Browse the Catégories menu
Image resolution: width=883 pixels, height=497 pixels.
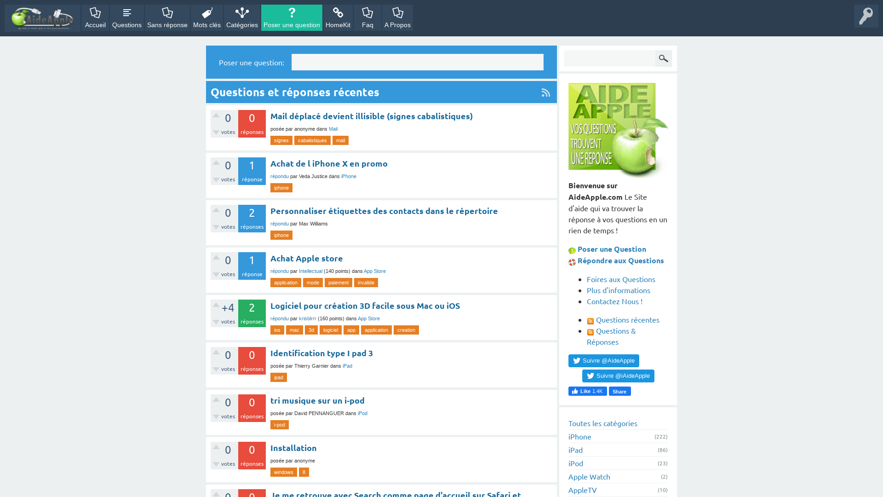[242, 18]
